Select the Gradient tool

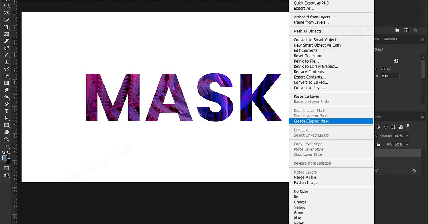tap(6, 83)
